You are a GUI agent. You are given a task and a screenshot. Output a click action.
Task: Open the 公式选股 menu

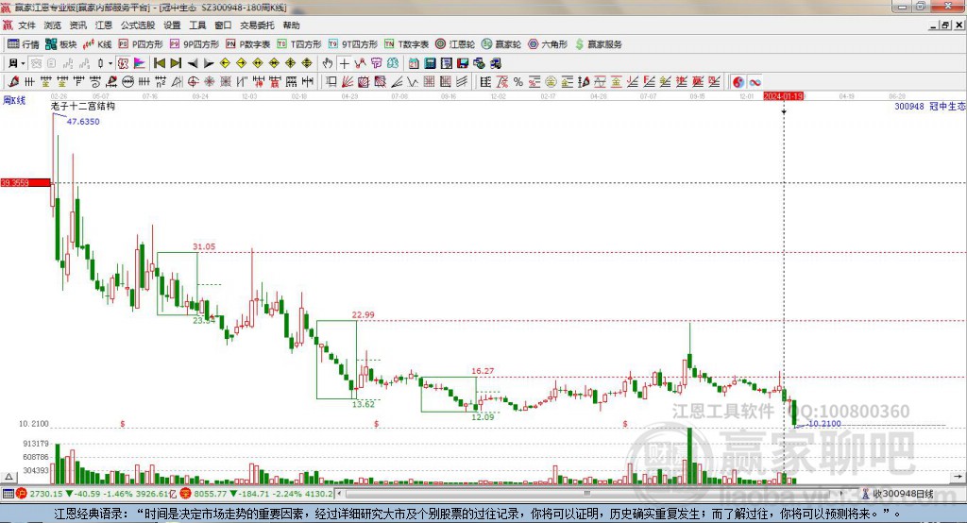click(x=138, y=25)
